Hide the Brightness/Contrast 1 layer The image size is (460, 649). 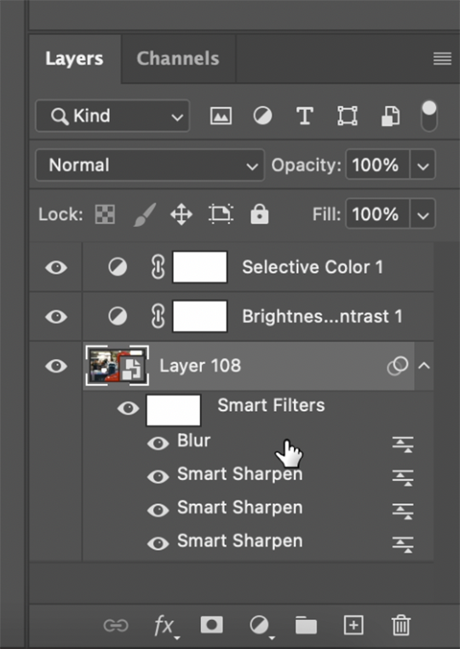[x=56, y=316]
